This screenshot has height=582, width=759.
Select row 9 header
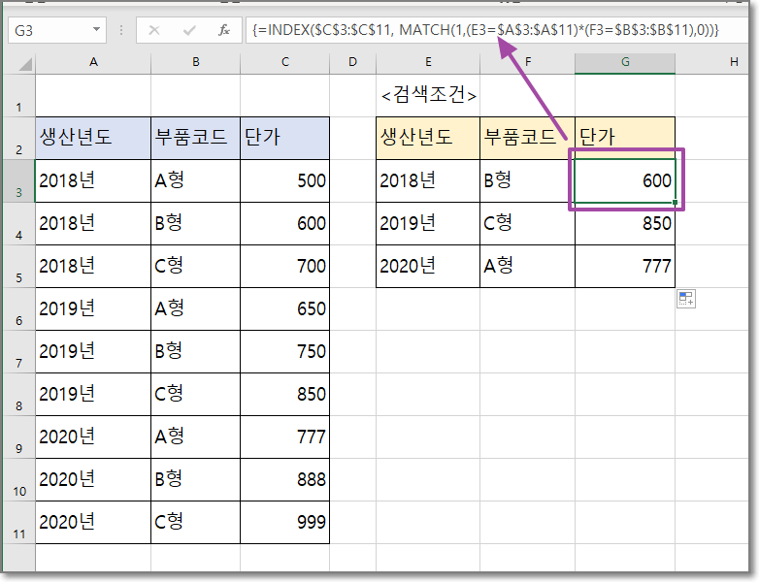pos(19,436)
